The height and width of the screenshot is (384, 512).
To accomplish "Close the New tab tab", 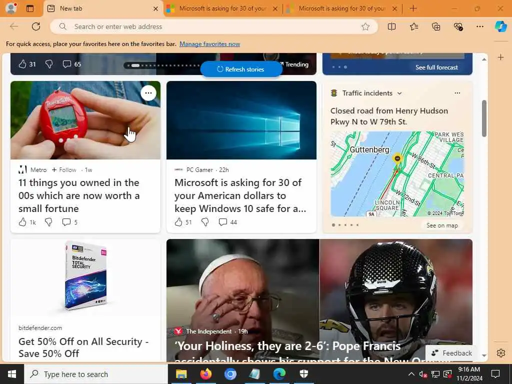I will [x=156, y=9].
